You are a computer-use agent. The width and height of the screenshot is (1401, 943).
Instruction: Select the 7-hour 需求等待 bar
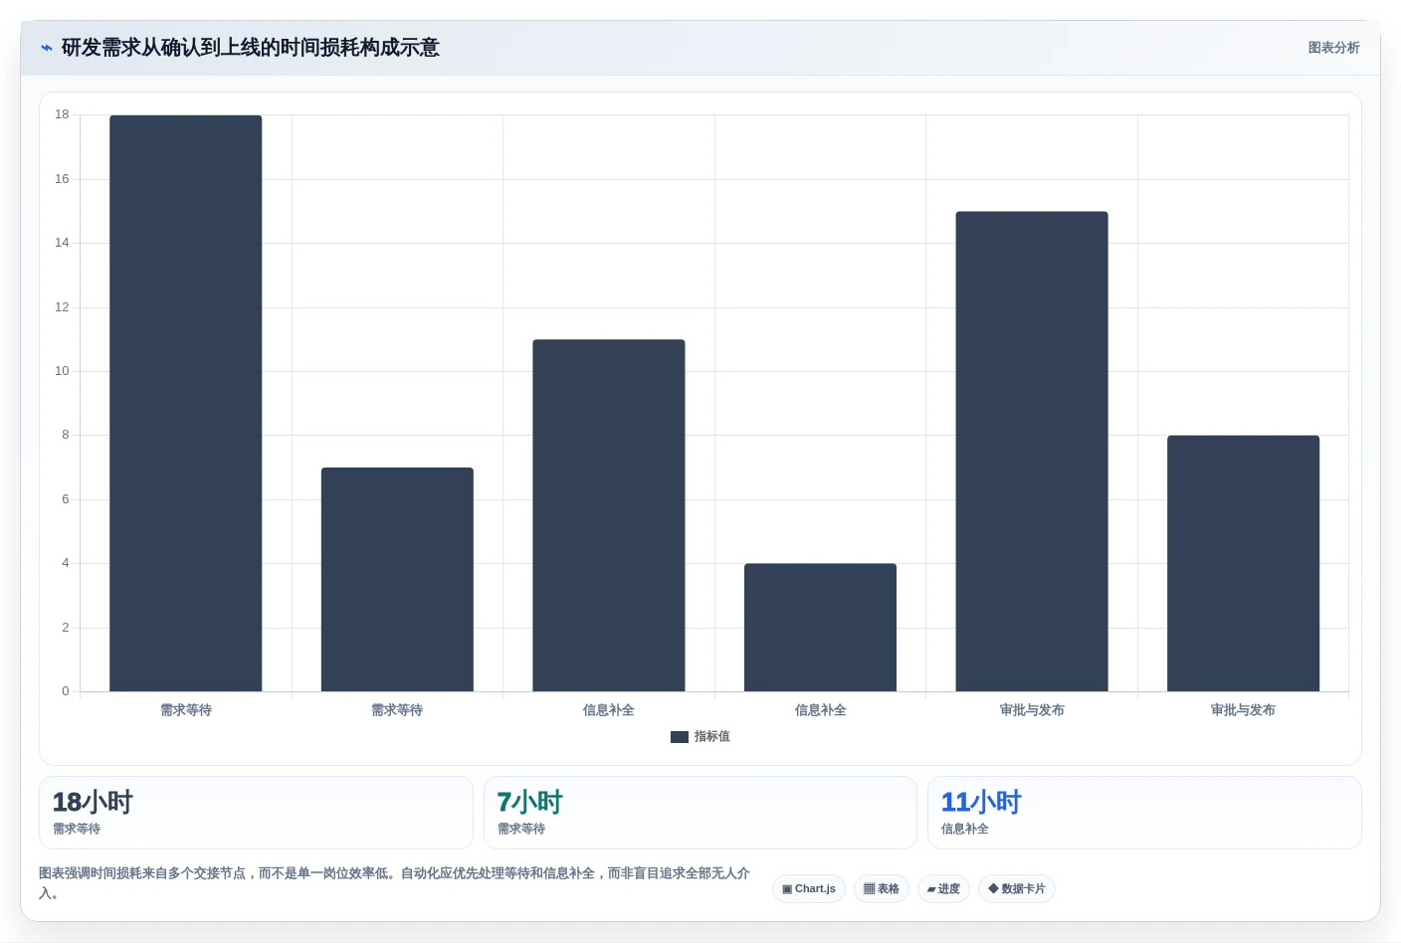[x=397, y=579]
